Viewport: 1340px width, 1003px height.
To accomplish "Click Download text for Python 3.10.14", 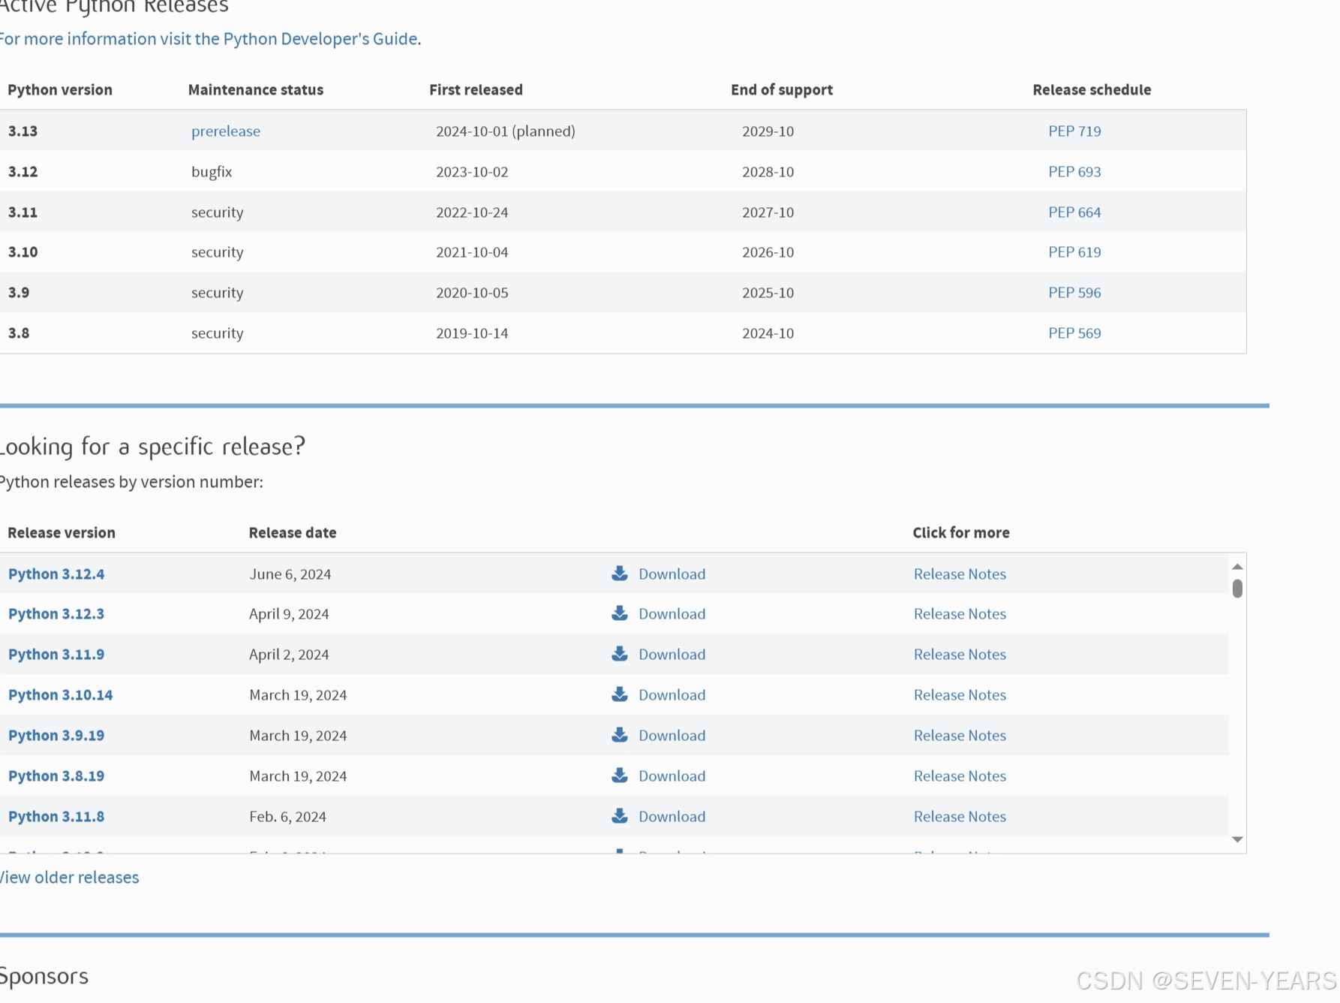I will click(x=672, y=694).
